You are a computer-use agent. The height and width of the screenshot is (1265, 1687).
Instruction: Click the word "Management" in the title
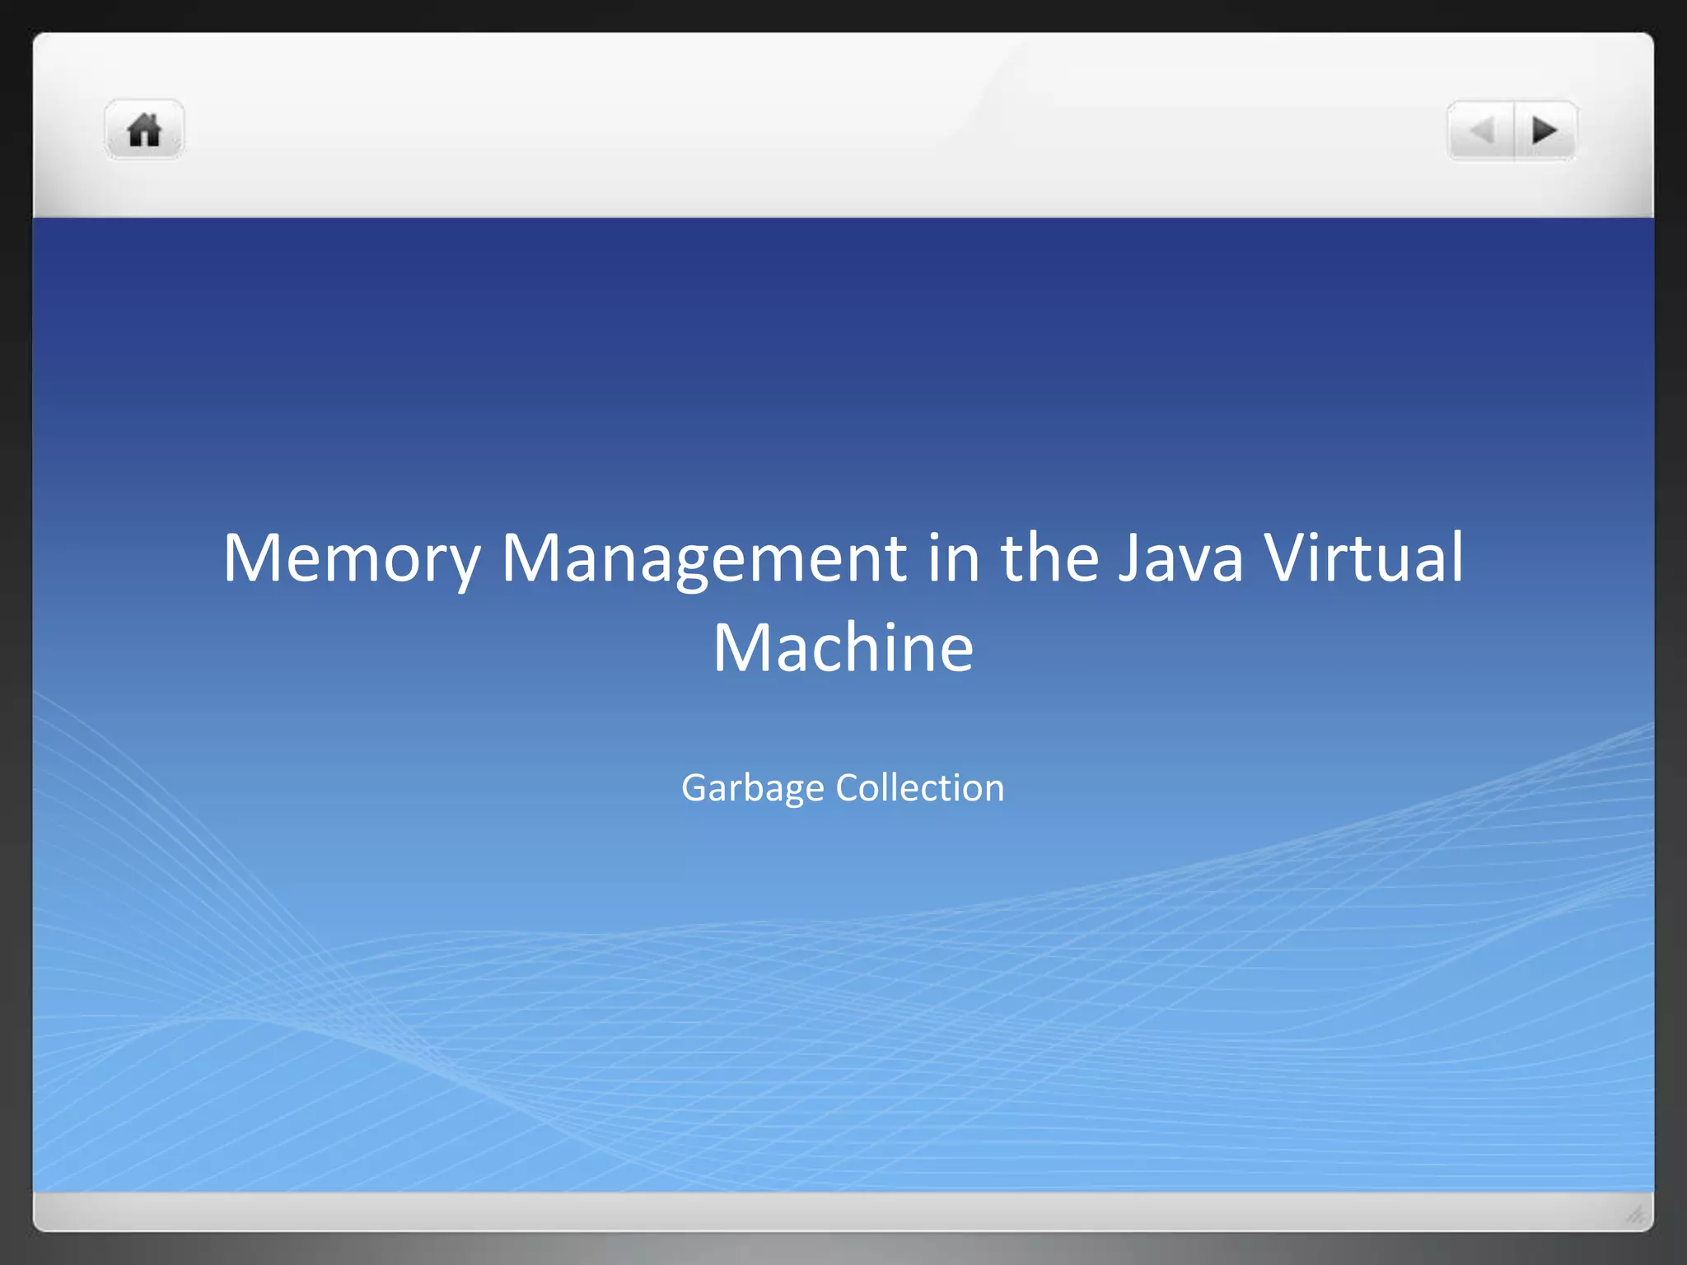coord(703,558)
